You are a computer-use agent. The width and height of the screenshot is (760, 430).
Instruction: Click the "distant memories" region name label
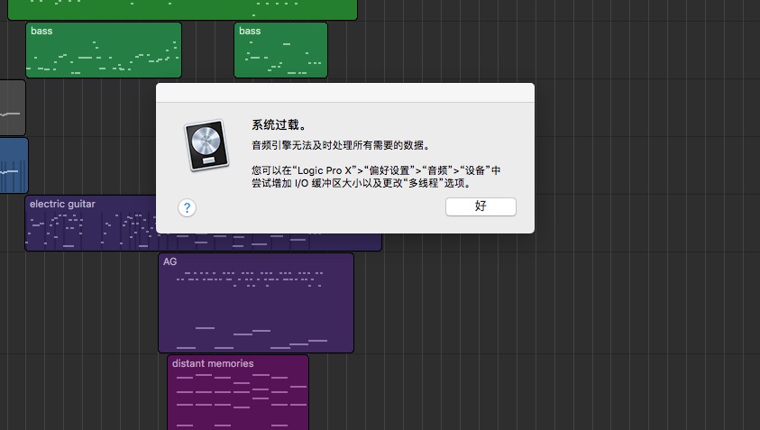(213, 363)
